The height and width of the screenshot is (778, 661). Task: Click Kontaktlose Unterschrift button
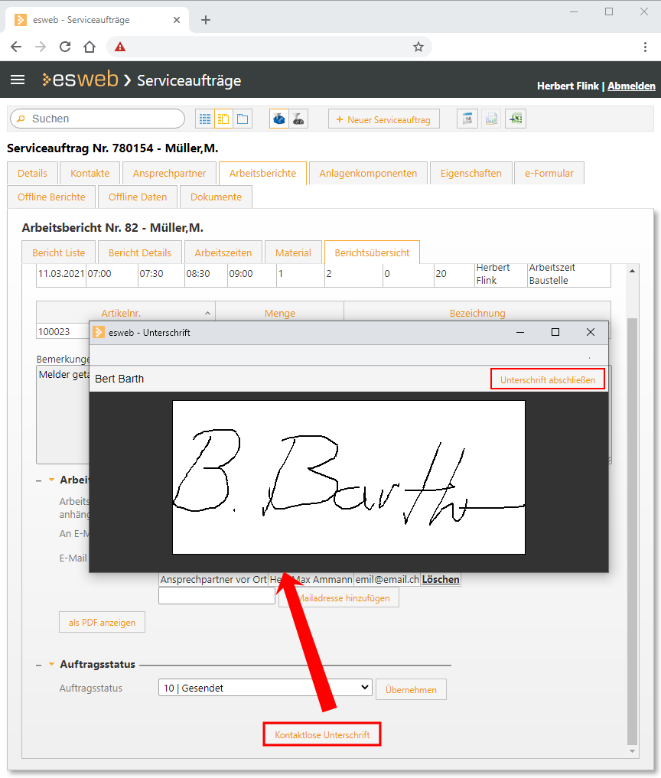point(322,735)
